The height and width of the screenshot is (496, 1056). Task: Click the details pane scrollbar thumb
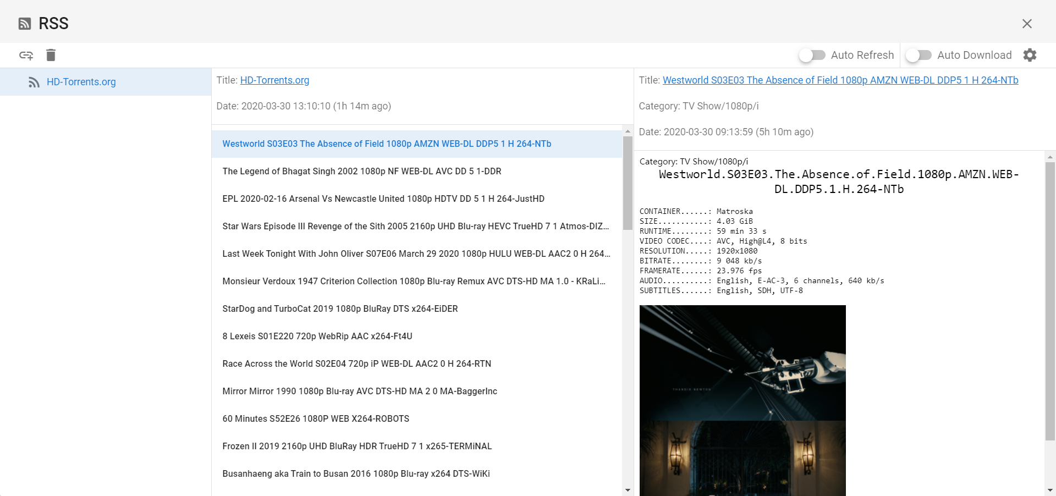1050,301
